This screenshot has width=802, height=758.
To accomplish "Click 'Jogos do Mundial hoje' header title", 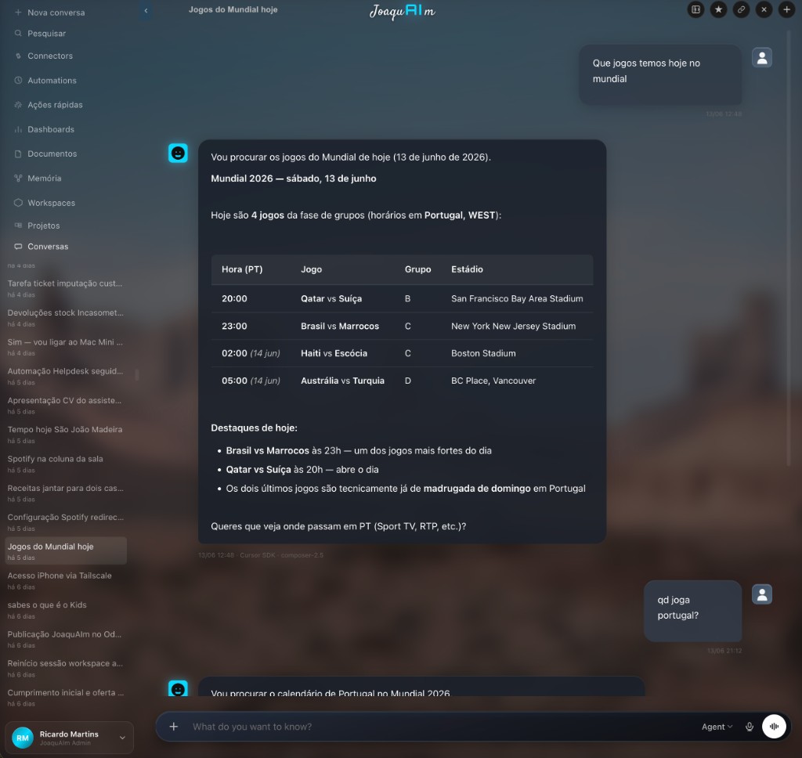I will point(233,9).
